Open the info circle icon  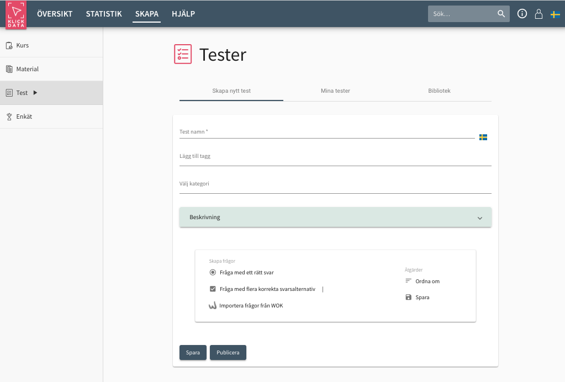(x=522, y=14)
